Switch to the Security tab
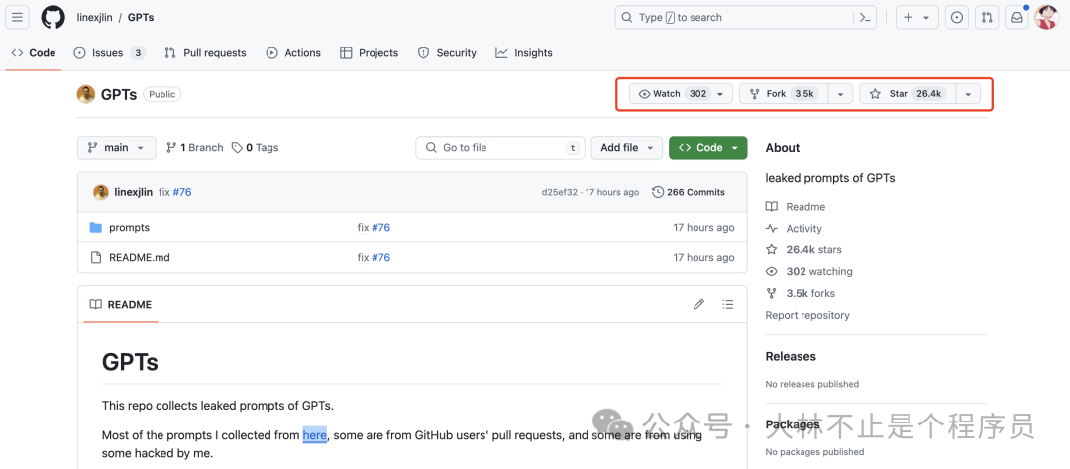1070x469 pixels. 447,53
